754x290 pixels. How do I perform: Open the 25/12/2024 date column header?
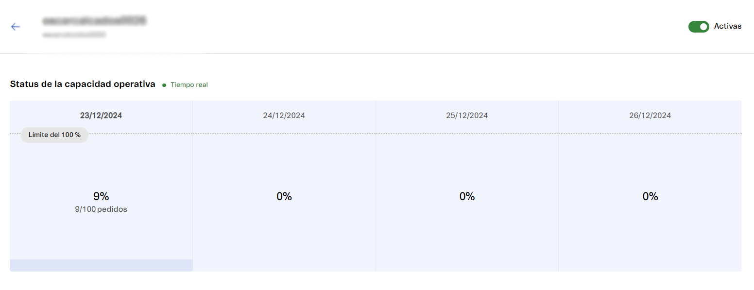coord(467,116)
